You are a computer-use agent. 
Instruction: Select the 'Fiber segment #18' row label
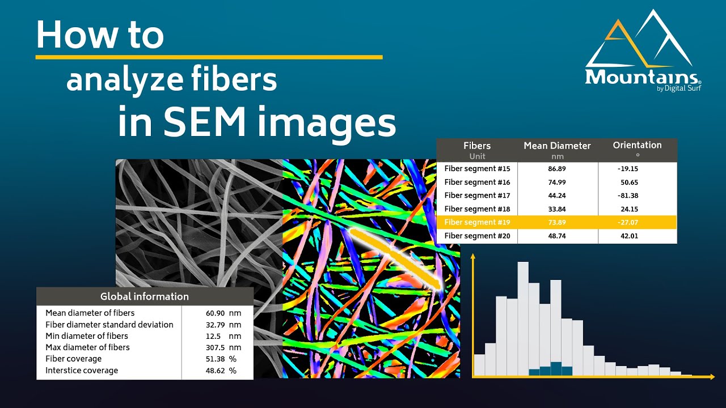[478, 209]
